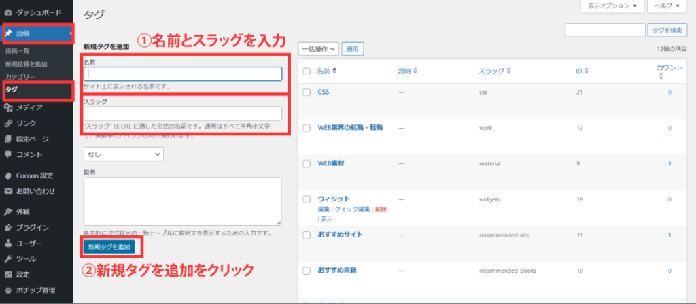The width and height of the screenshot is (696, 304).
Task: Click the 名前 tag name input field
Action: click(x=182, y=74)
